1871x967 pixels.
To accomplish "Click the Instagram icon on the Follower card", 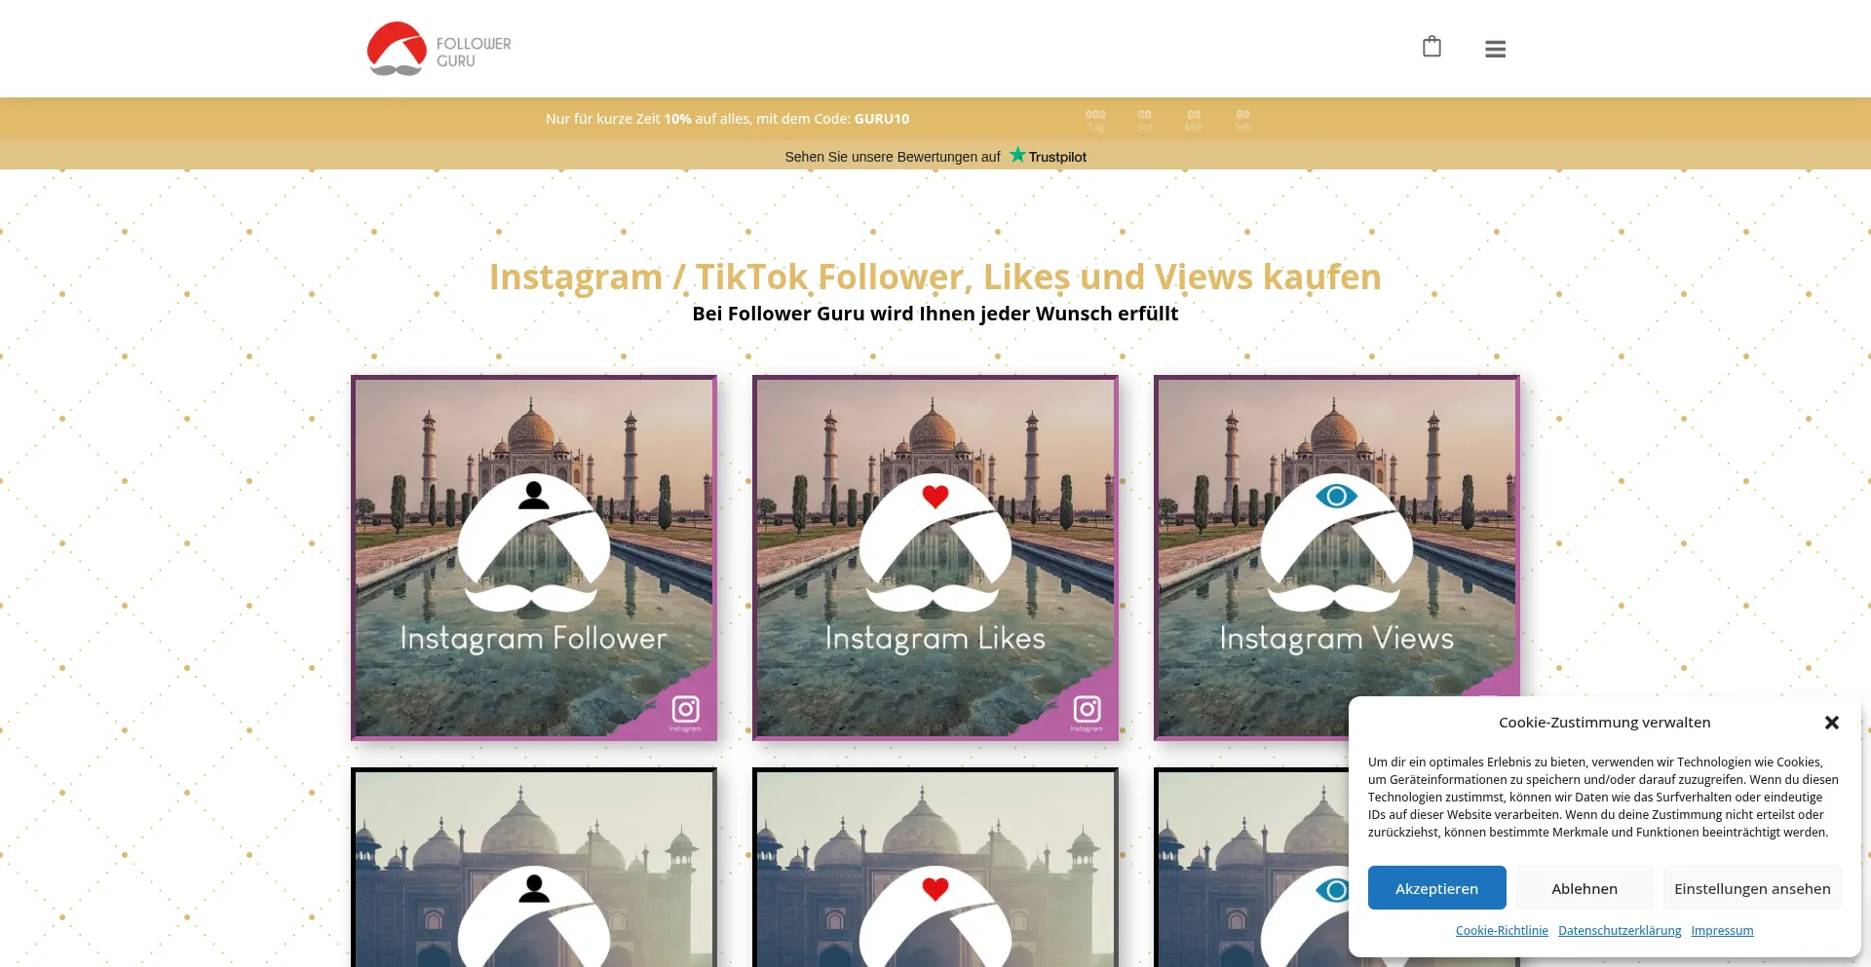I will coord(685,710).
